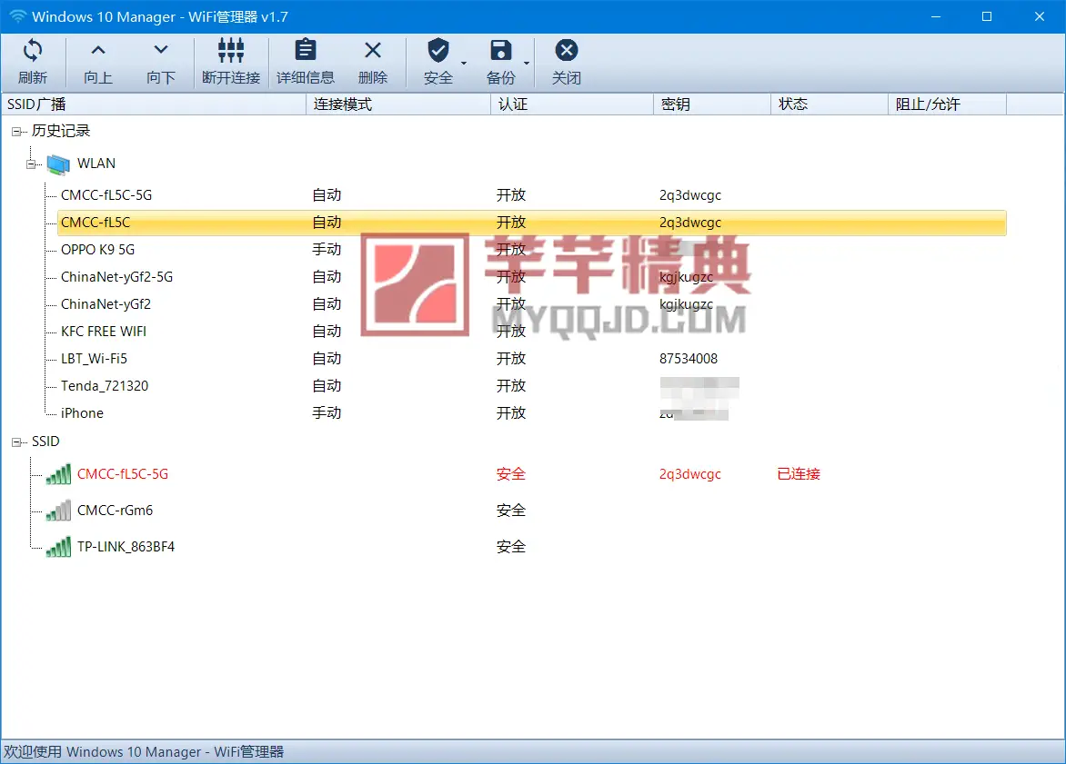This screenshot has width=1066, height=764.
Task: Open the 安全 dropdown arrow
Action: click(464, 64)
